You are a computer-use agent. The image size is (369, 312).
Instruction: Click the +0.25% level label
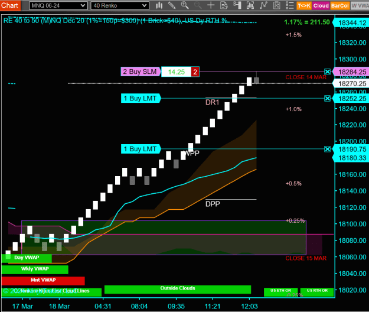tap(295, 220)
